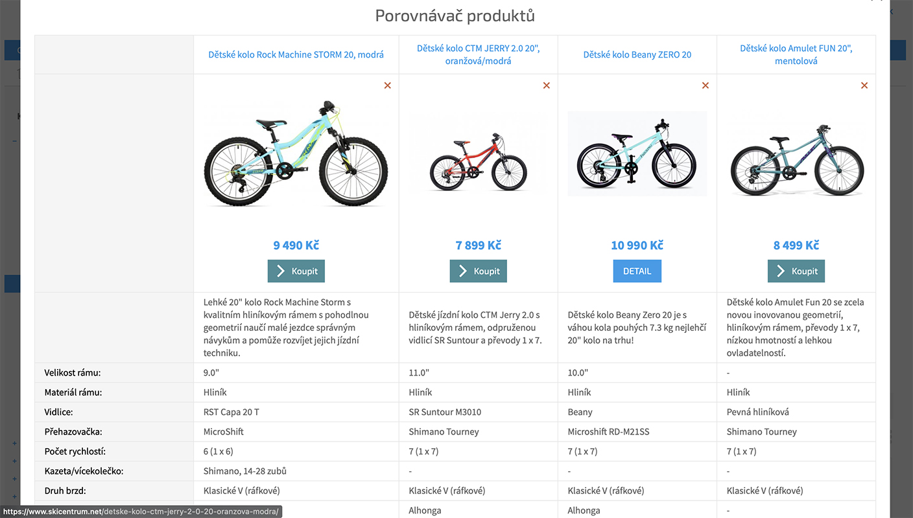Open Dětské kolo CTM JERRY 2.0 title link

tap(479, 54)
